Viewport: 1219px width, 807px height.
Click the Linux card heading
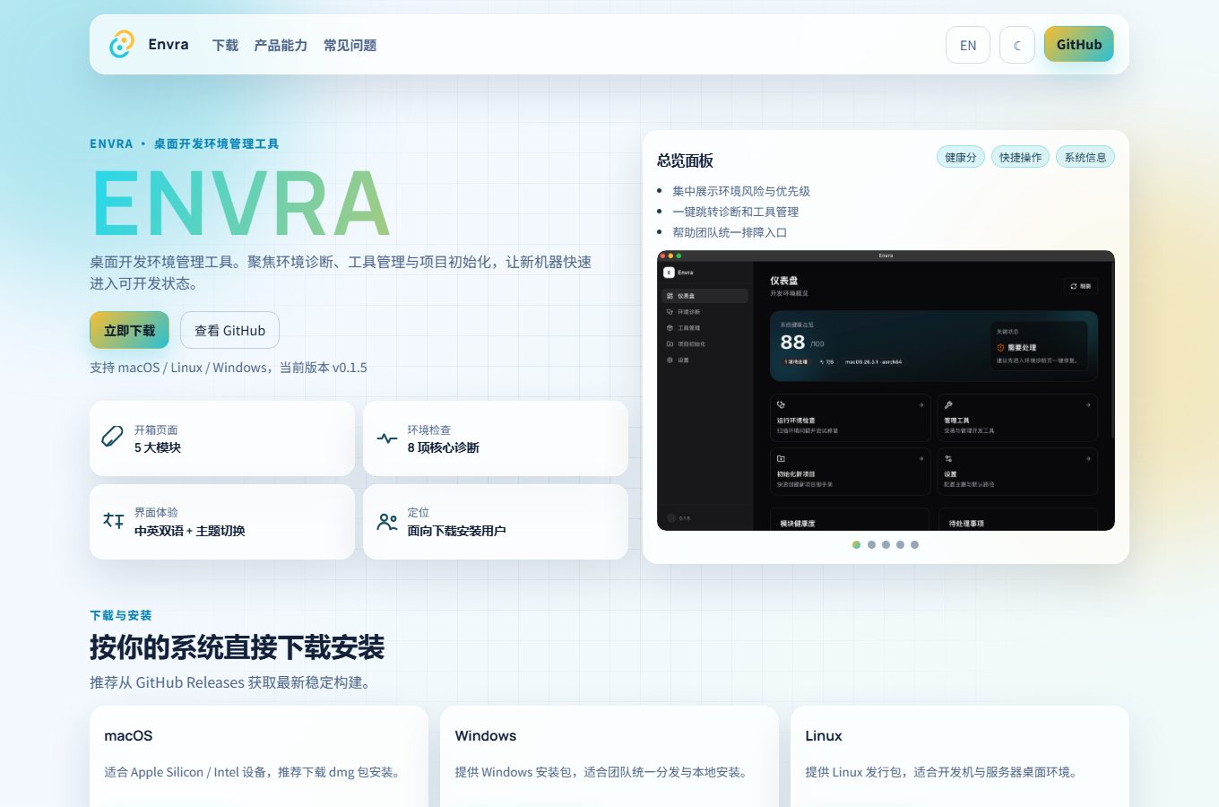tap(824, 735)
